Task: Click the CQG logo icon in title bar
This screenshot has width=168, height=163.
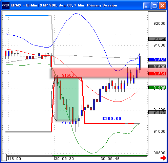Action: pyautogui.click(x=6, y=5)
